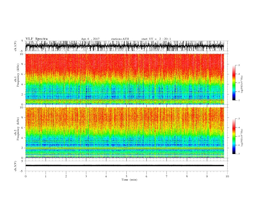Click the ch.1 spectrogram color bar
The image size is (256, 198).
234,83
